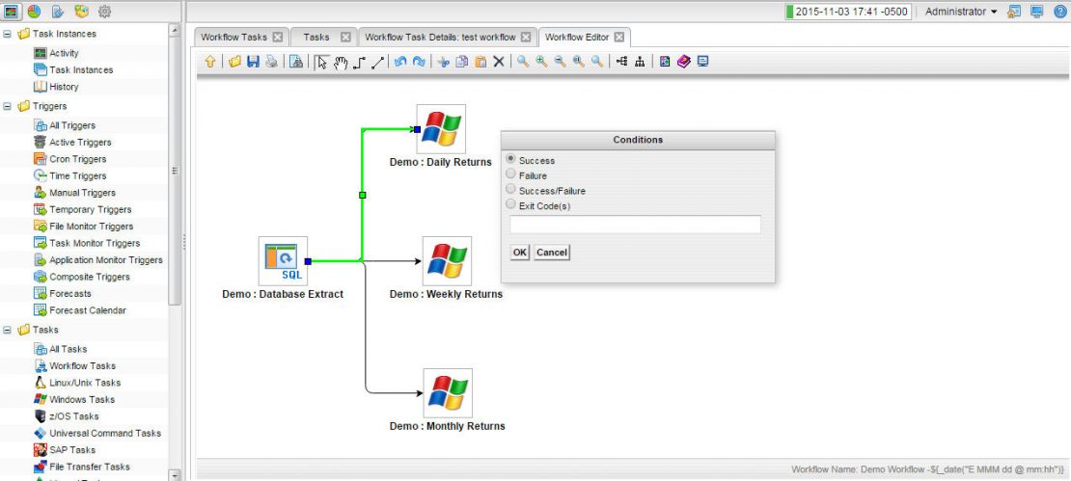Open the Administrator user dropdown
The image size is (1071, 481).
click(961, 12)
